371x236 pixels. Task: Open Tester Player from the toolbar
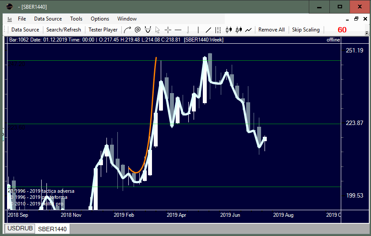coord(103,30)
